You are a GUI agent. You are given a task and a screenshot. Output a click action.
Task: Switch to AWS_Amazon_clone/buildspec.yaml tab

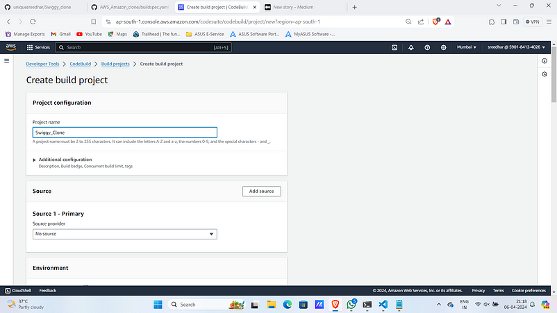pos(131,7)
